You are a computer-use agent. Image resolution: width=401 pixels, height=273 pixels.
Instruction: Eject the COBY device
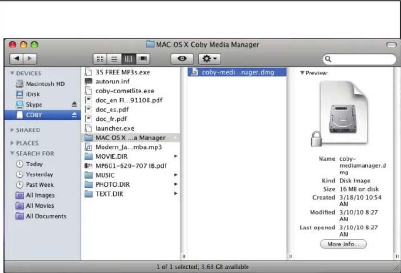point(74,115)
